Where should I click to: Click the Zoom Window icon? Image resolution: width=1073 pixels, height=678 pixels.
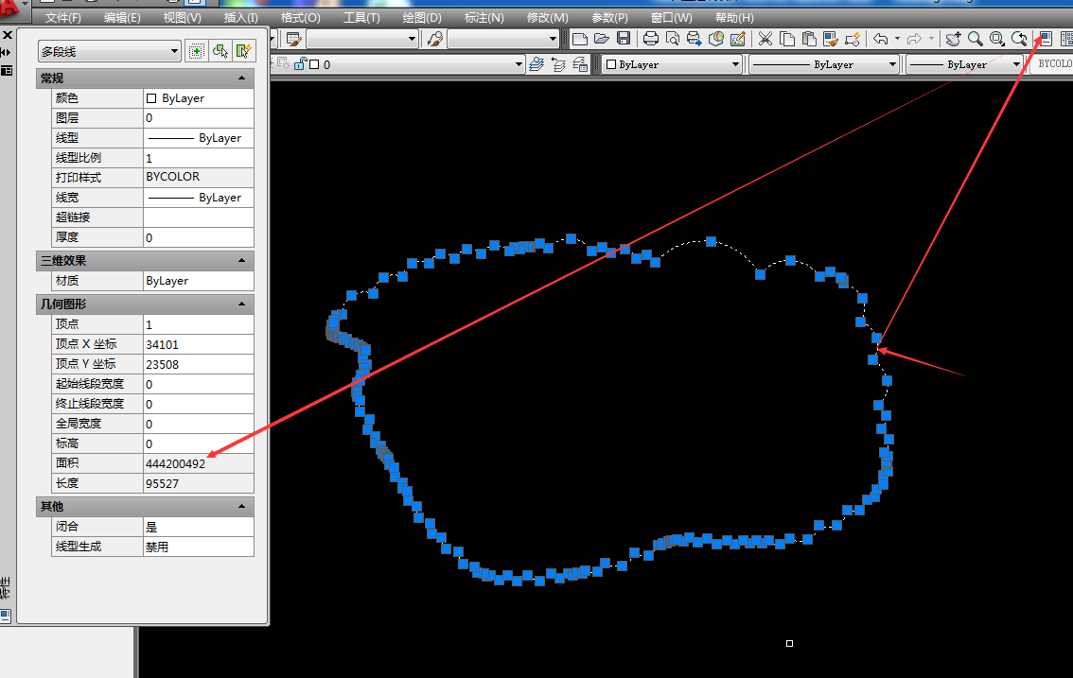[997, 39]
